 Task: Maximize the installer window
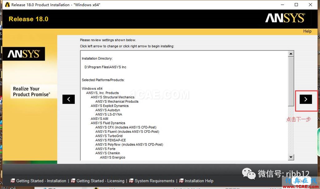pos(296,4)
